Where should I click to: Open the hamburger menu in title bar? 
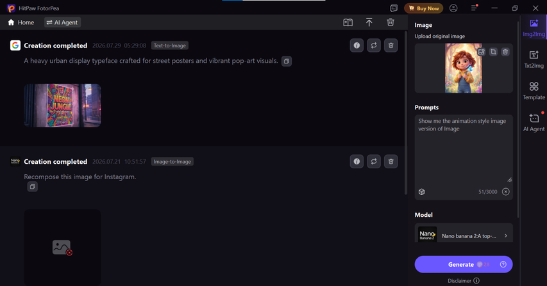click(474, 8)
